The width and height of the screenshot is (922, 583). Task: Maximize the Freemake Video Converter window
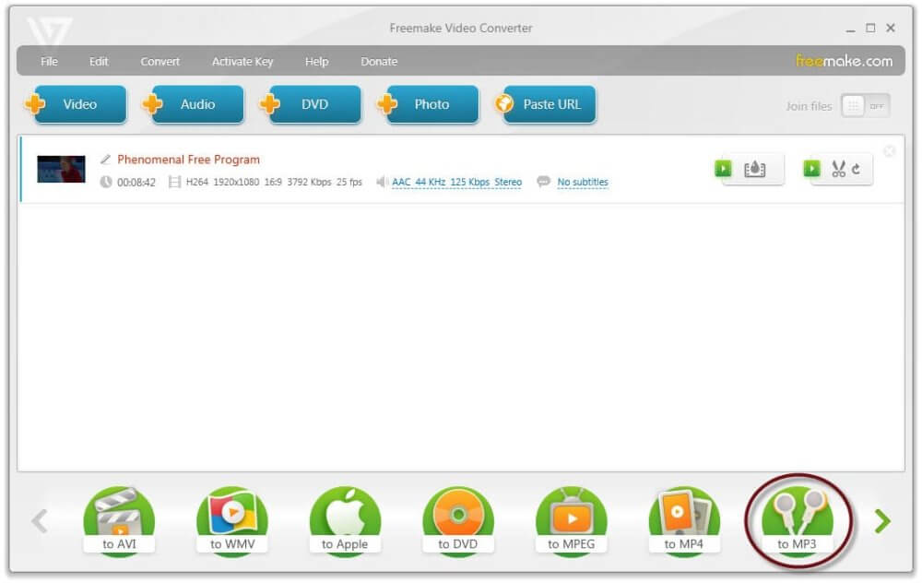coord(871,28)
